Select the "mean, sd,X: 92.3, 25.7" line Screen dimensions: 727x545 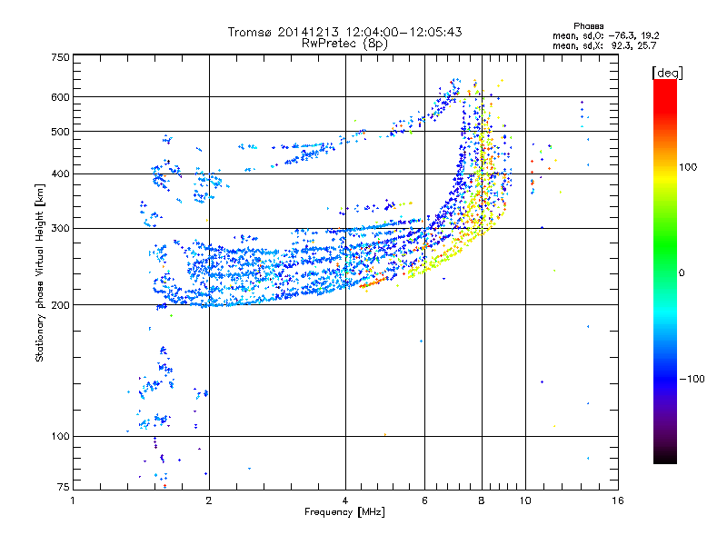(604, 45)
